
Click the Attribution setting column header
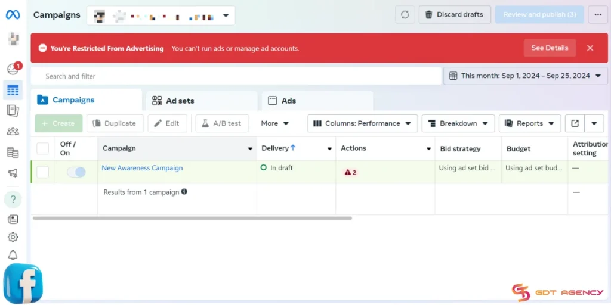(590, 148)
